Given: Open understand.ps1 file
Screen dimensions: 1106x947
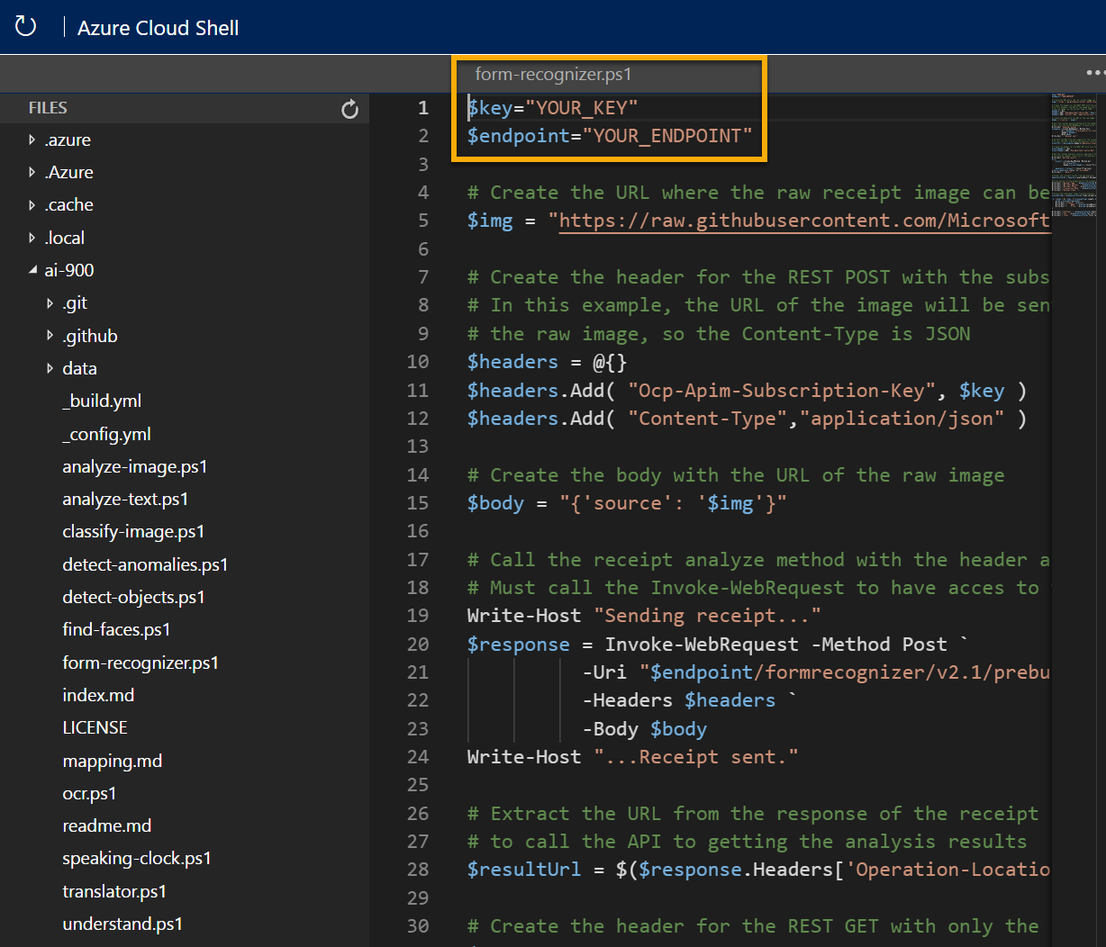Looking at the screenshot, I should click(122, 924).
